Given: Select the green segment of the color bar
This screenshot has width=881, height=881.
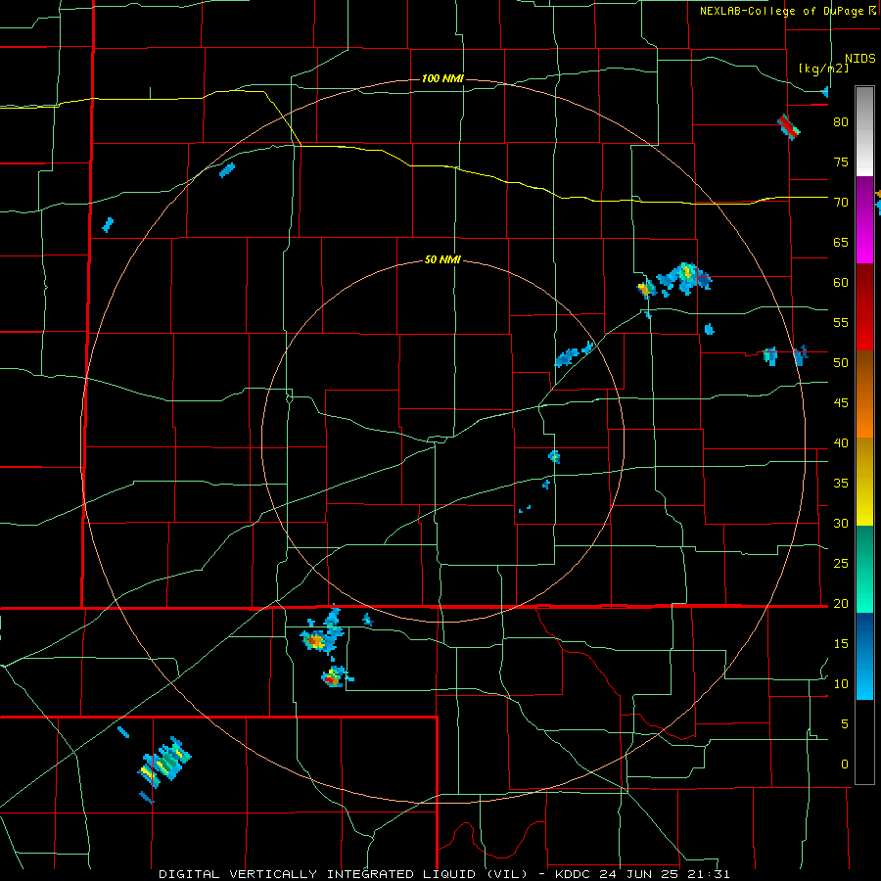Looking at the screenshot, I should coord(864,569).
